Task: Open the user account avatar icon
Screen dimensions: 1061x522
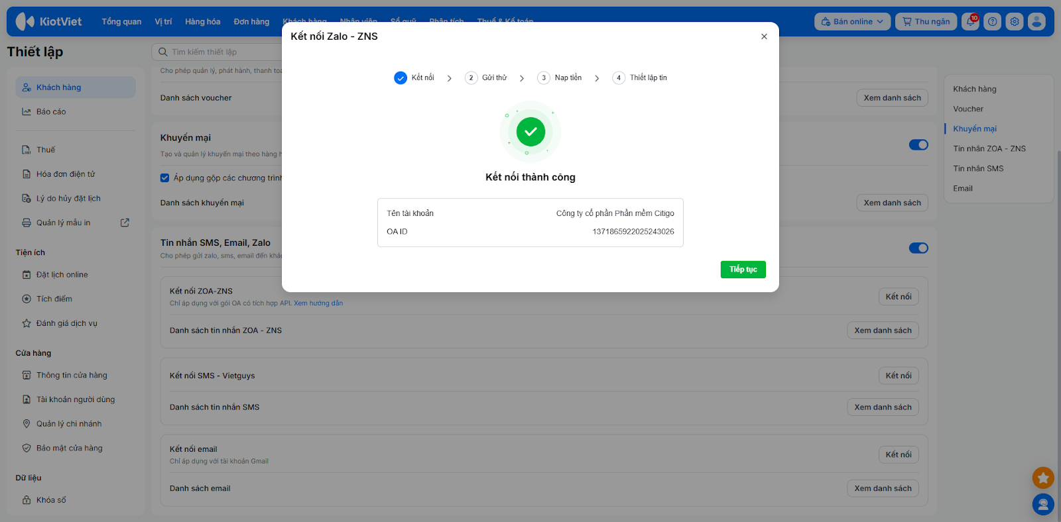Action: [x=1036, y=21]
